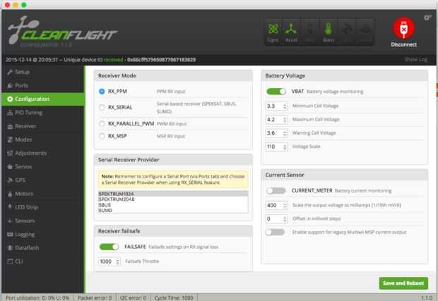Disable the FAILSAFE switch
The width and height of the screenshot is (438, 301).
[x=109, y=247]
